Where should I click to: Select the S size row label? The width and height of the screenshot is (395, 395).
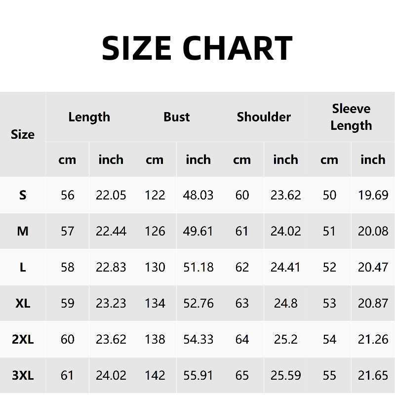tap(23, 195)
